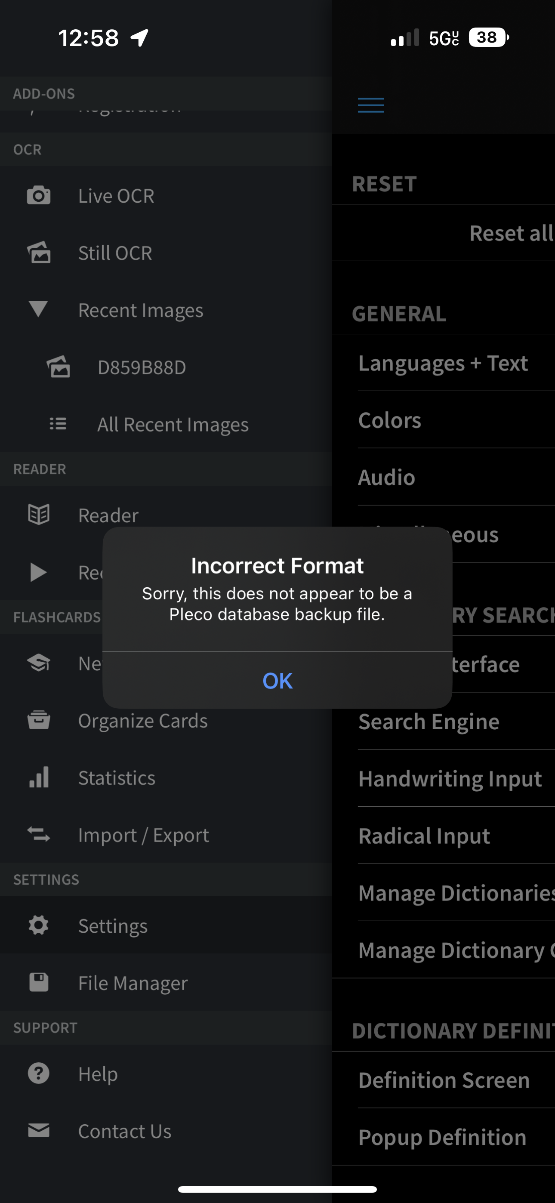Dismiss the Incorrect Format alert with OK
This screenshot has width=555, height=1203.
pyautogui.click(x=277, y=680)
